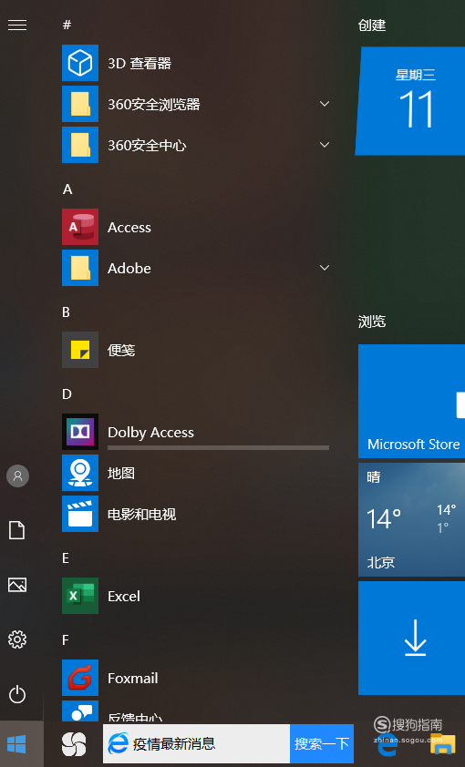The image size is (465, 767).
Task: Click the 搜索一下 button
Action: (322, 744)
